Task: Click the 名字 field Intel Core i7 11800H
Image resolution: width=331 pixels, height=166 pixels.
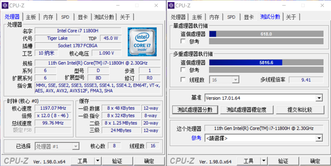Action: [x=78, y=31]
